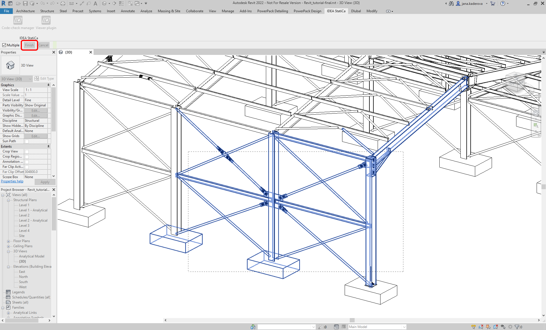Collapse the Extents section

48,146
